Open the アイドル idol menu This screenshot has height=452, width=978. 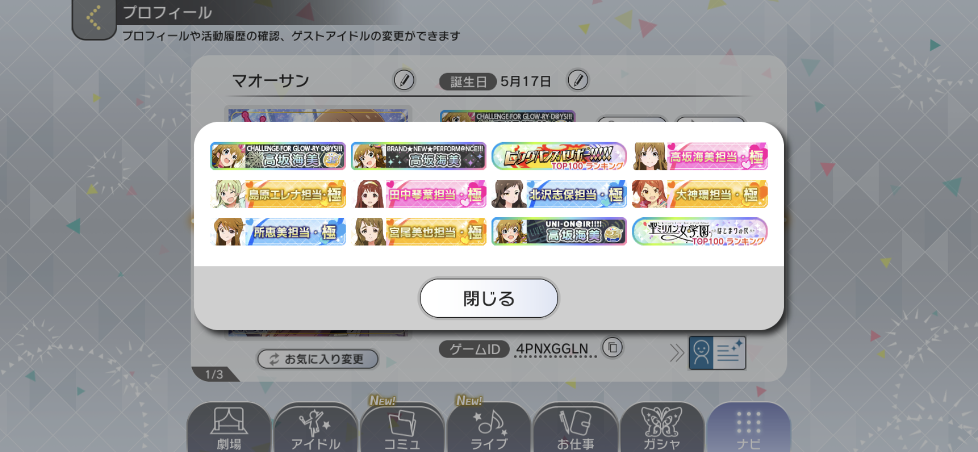click(x=315, y=429)
